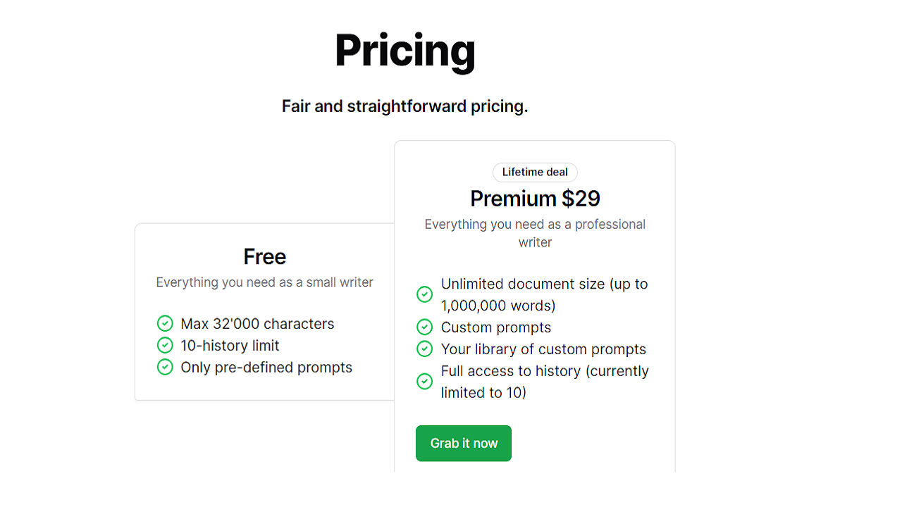Click the Only pre-defined prompts feature text

click(x=266, y=368)
